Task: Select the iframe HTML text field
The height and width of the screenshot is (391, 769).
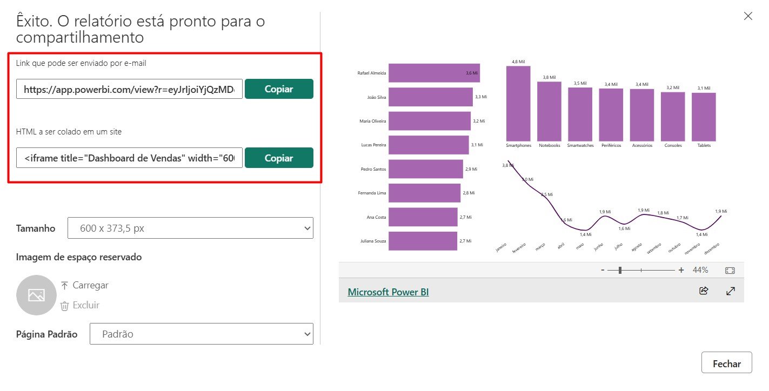Action: point(129,158)
